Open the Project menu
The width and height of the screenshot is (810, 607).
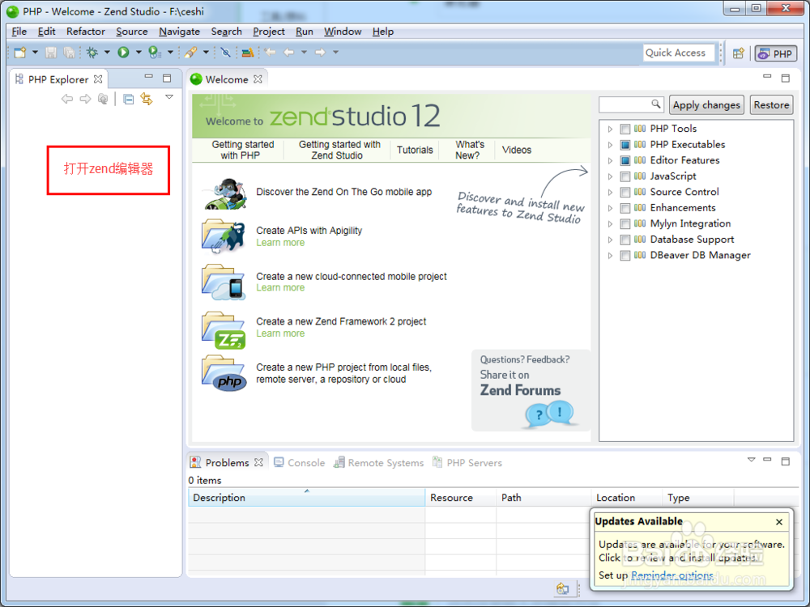(269, 32)
